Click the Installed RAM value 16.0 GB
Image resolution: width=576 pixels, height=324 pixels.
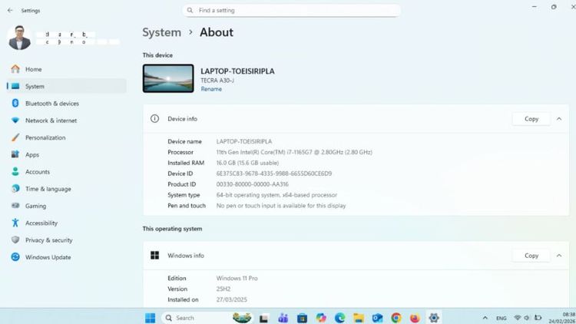click(x=247, y=163)
